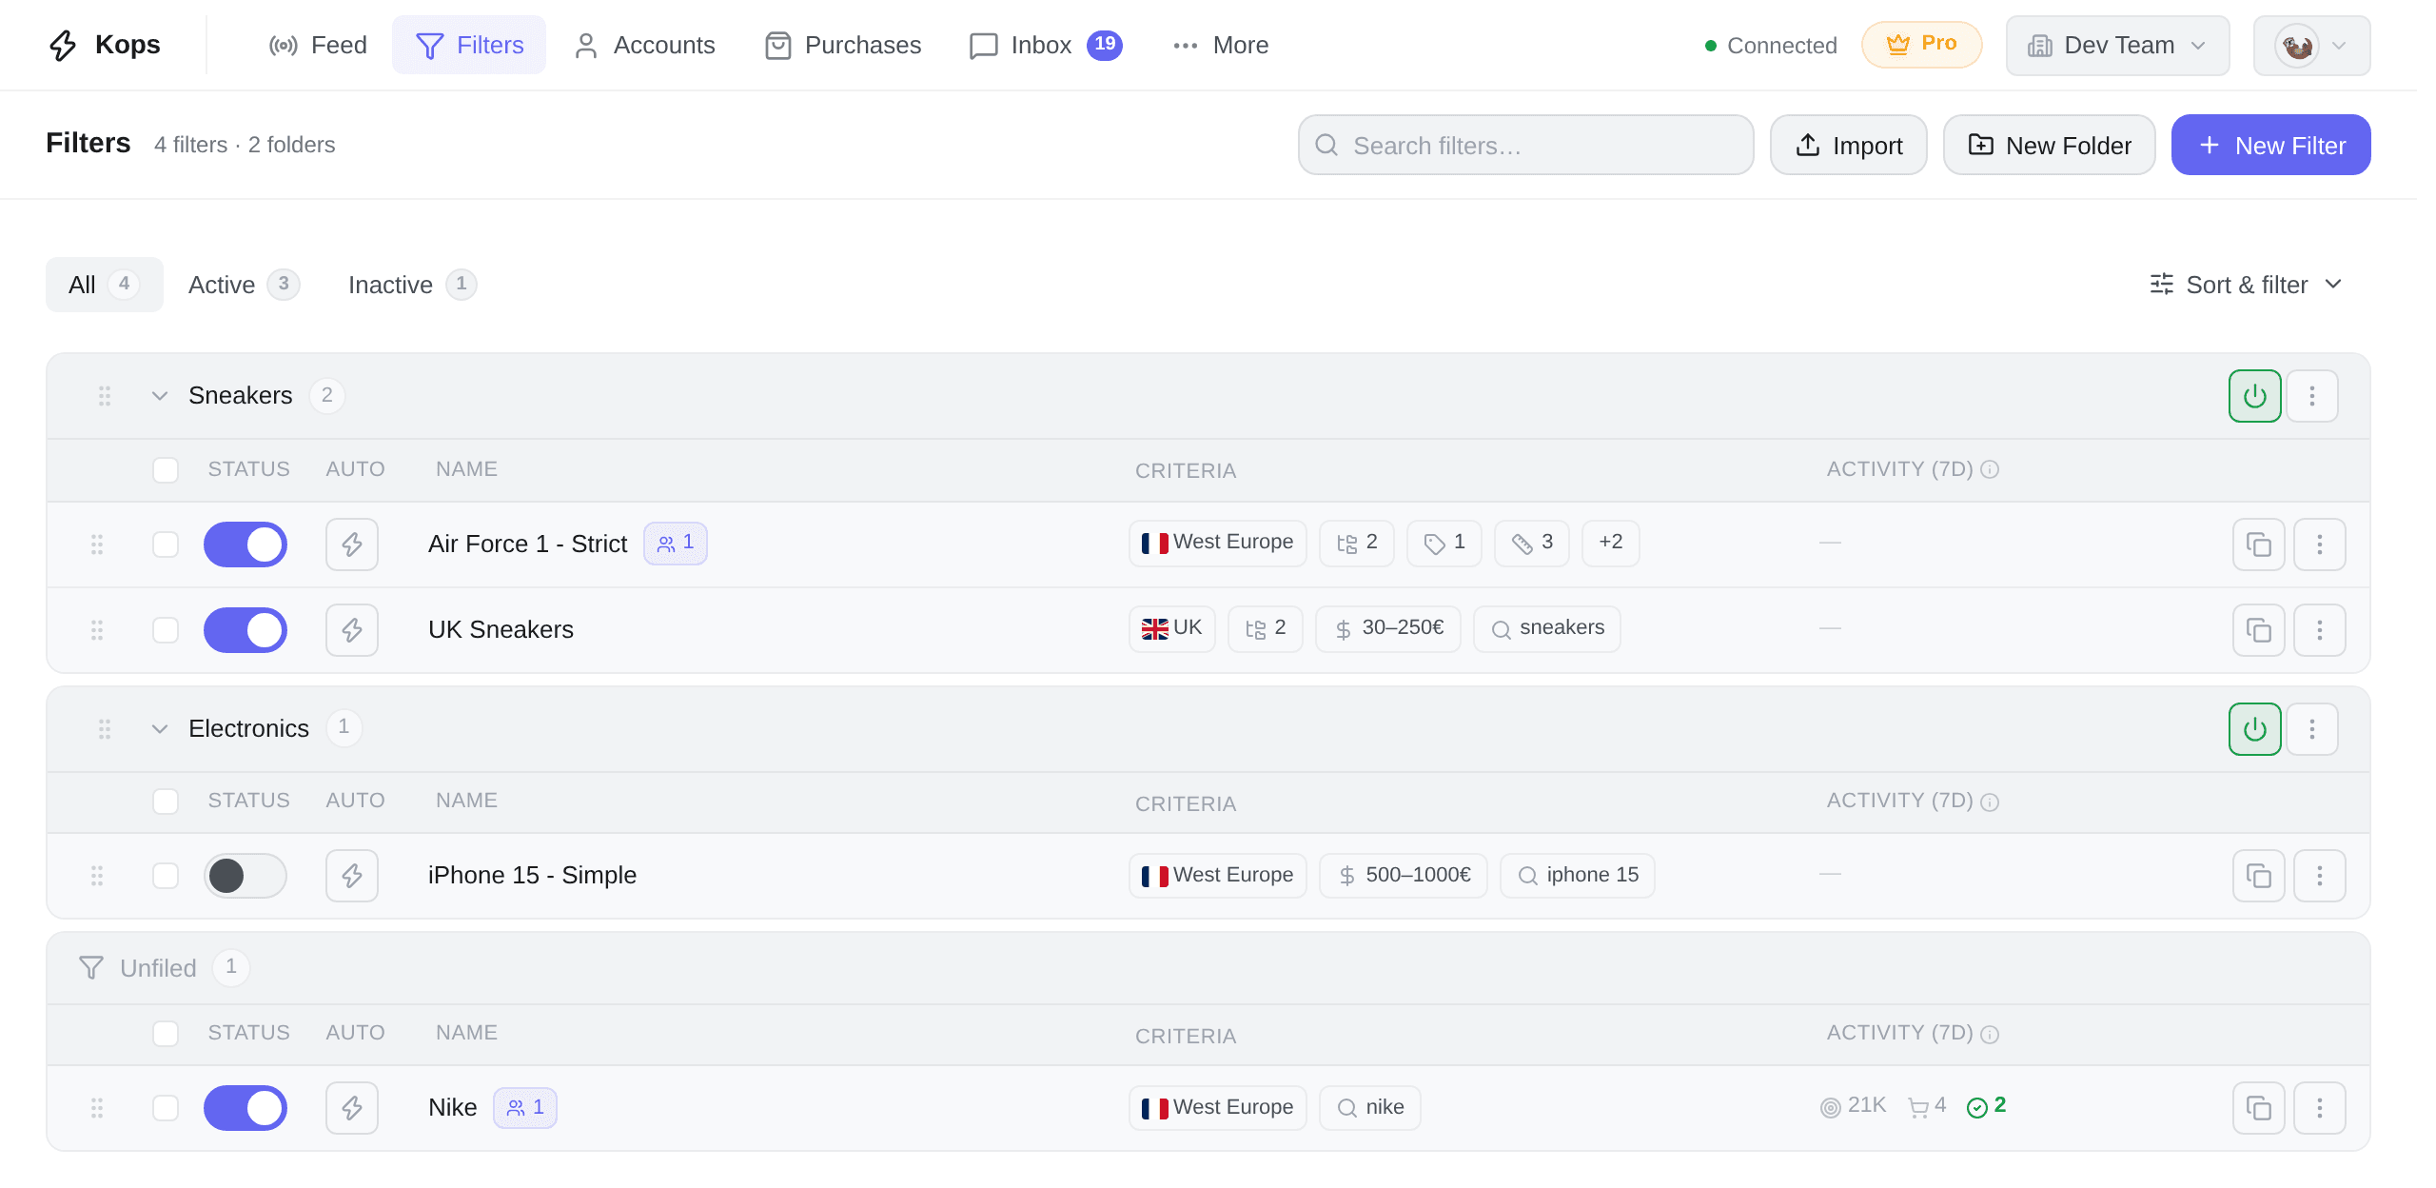Viewport: 2436px width, 1188px height.
Task: Click Unfiled funnel icon
Action: click(91, 968)
